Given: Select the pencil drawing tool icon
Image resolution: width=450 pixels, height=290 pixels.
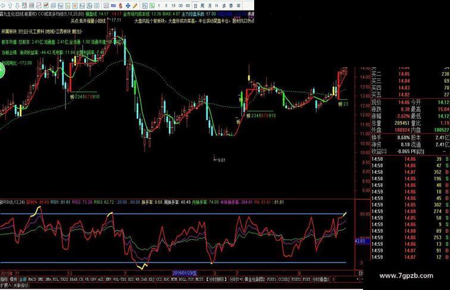Looking at the screenshot, I should [135, 6].
